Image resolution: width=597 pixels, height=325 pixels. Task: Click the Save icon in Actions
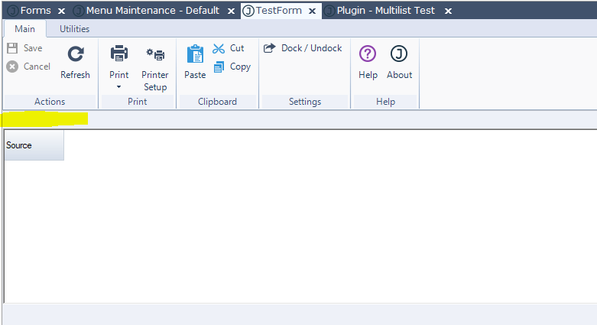tap(12, 48)
